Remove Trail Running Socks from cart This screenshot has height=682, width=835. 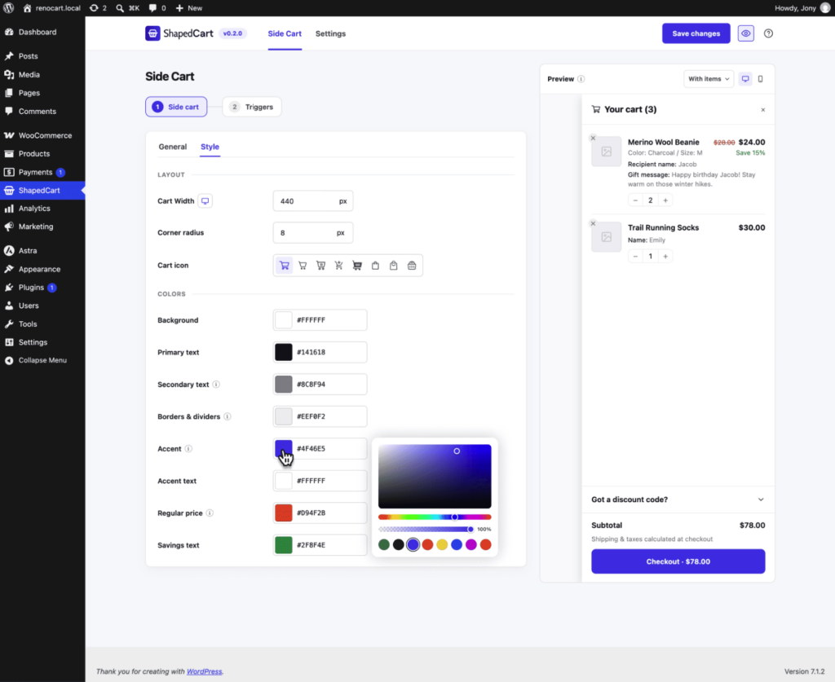[x=593, y=223]
